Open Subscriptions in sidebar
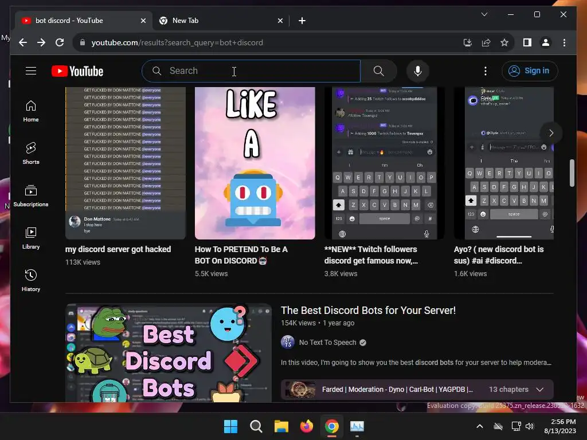The image size is (587, 440). 31,196
